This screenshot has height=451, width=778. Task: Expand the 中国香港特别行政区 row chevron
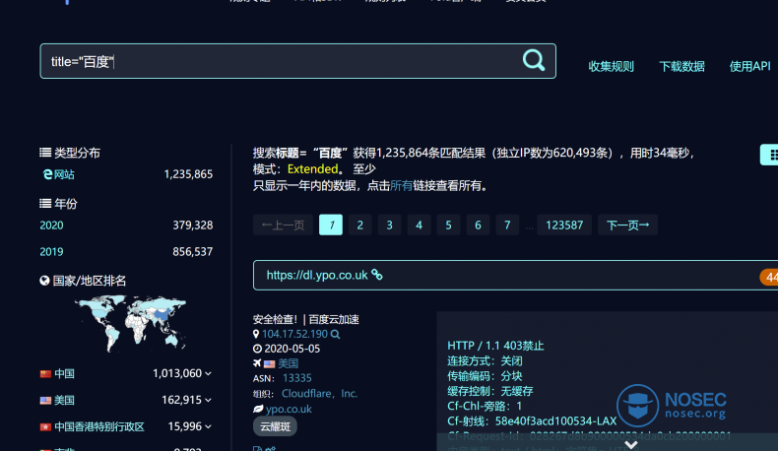(209, 427)
